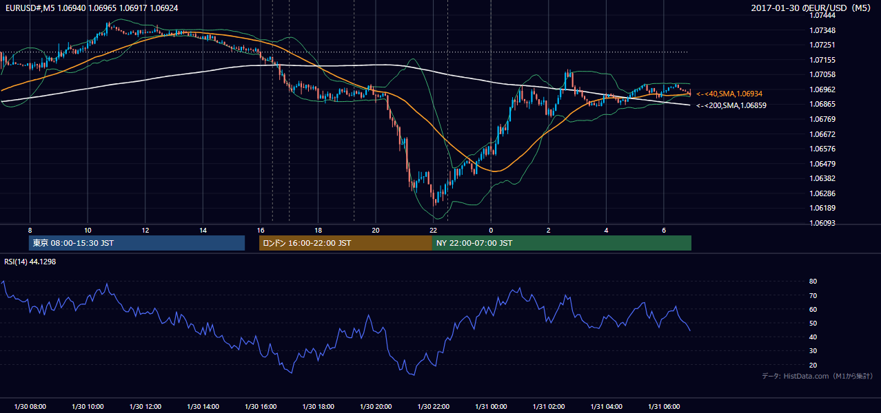Viewport: 881px width, 413px height.
Task: Click the 1/31 00:00 time axis label
Action: click(x=491, y=407)
